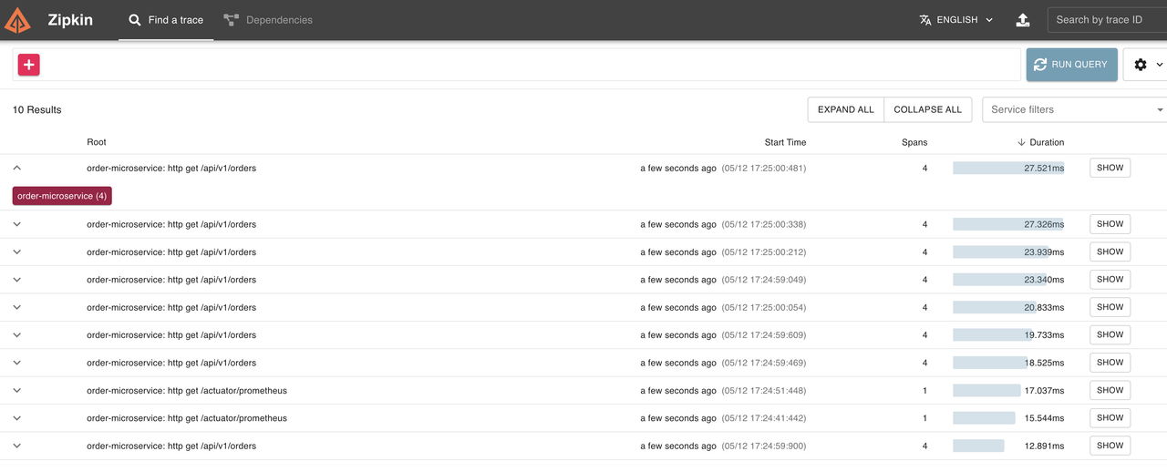
Task: Click the order-microservice (4) badge
Action: tap(62, 196)
